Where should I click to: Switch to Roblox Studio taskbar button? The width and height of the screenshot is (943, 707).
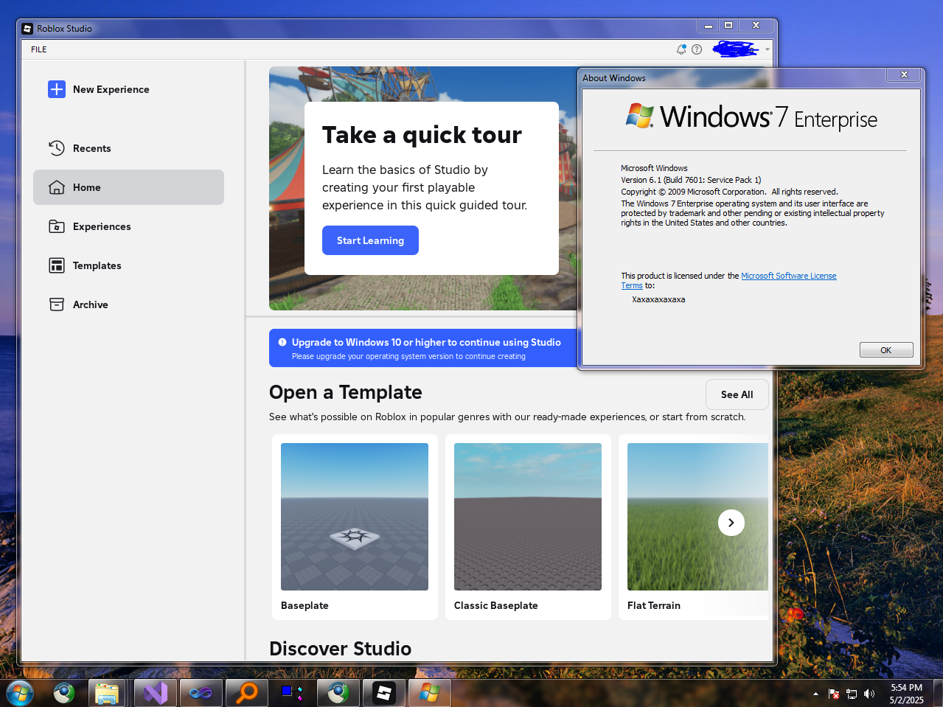[383, 693]
